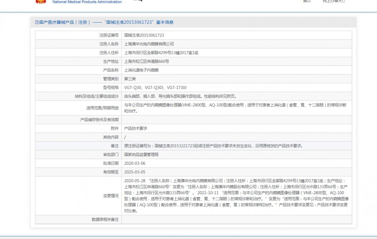
Task: Select category value 第三类
Action: (x=130, y=79)
